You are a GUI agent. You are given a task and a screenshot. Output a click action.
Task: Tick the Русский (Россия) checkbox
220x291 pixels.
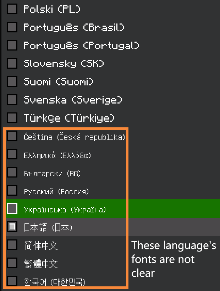[12, 190]
